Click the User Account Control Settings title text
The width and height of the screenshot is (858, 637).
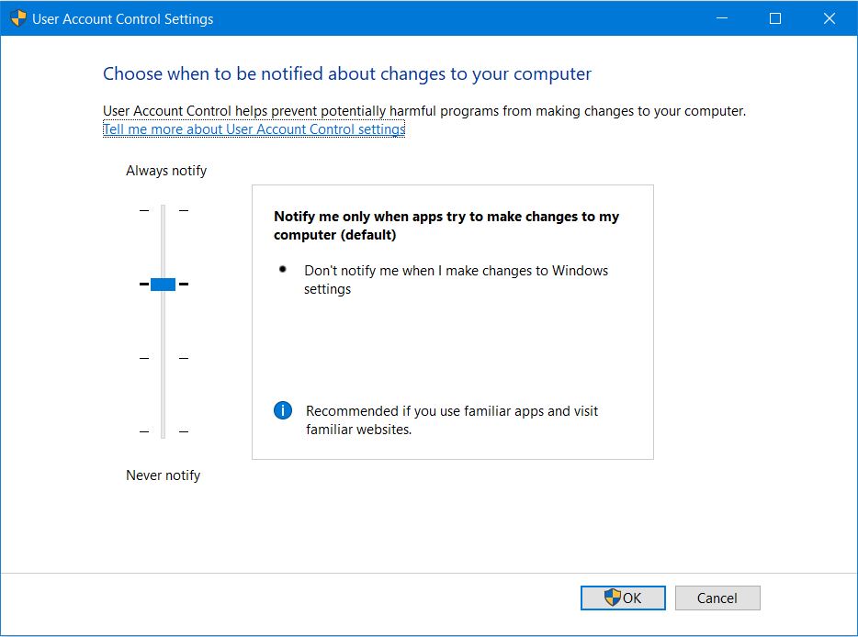pos(122,18)
